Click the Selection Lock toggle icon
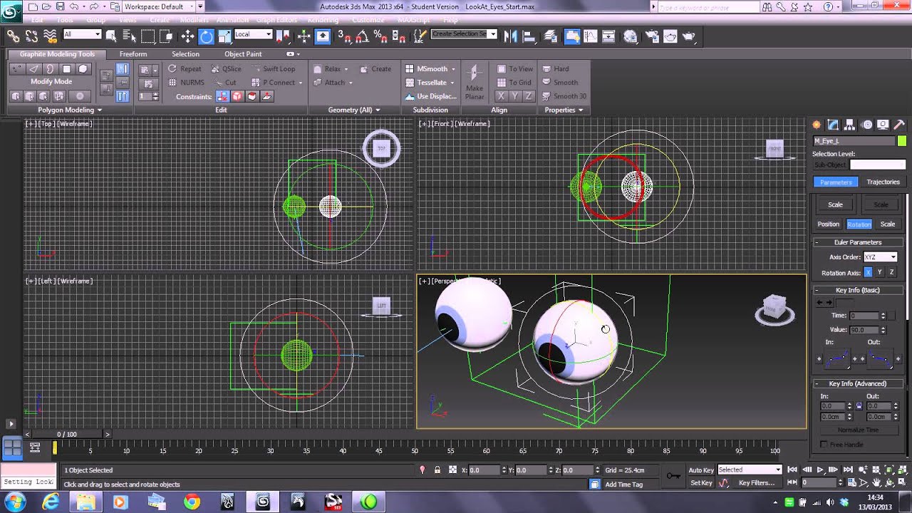Screen dimensions: 912x513 437,470
